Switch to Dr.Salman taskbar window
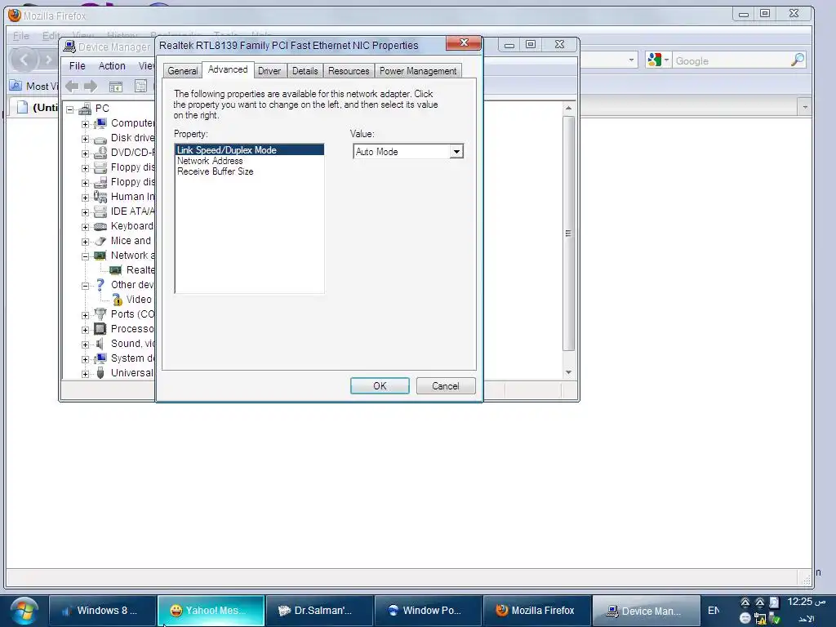 (319, 611)
